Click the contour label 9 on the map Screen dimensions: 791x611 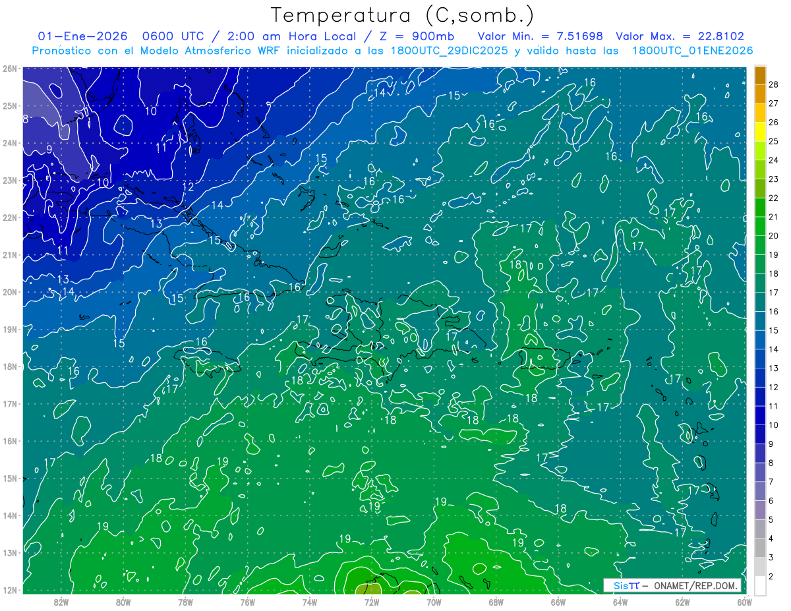pos(49,150)
